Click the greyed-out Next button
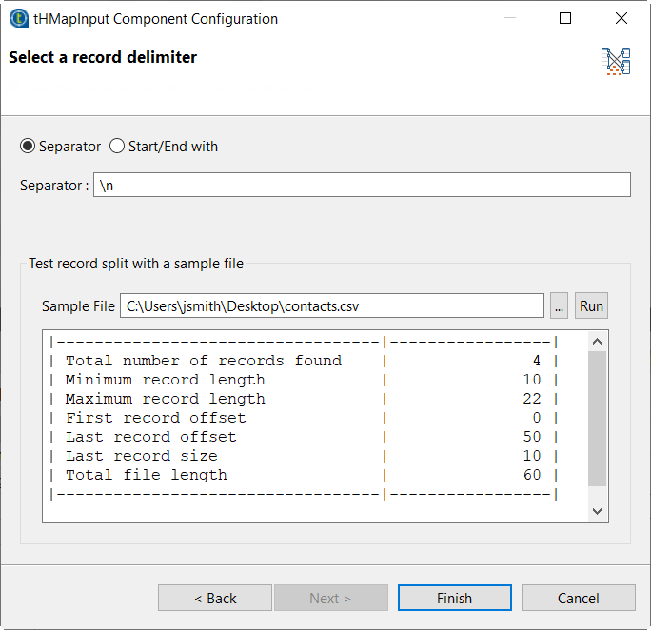Screen dimensions: 651x630 [330, 598]
